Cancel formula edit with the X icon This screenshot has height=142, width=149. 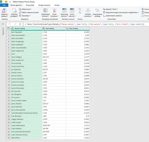[x=10, y=24]
